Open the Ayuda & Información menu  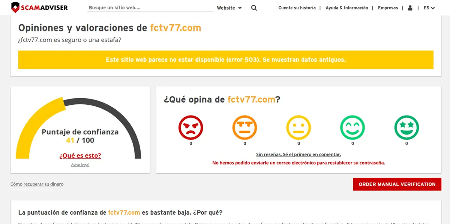click(347, 7)
